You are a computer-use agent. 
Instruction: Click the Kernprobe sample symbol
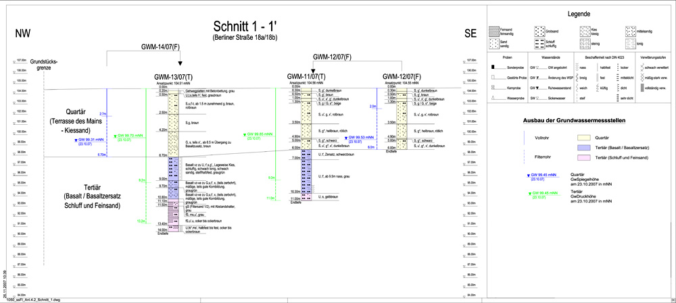coord(493,87)
